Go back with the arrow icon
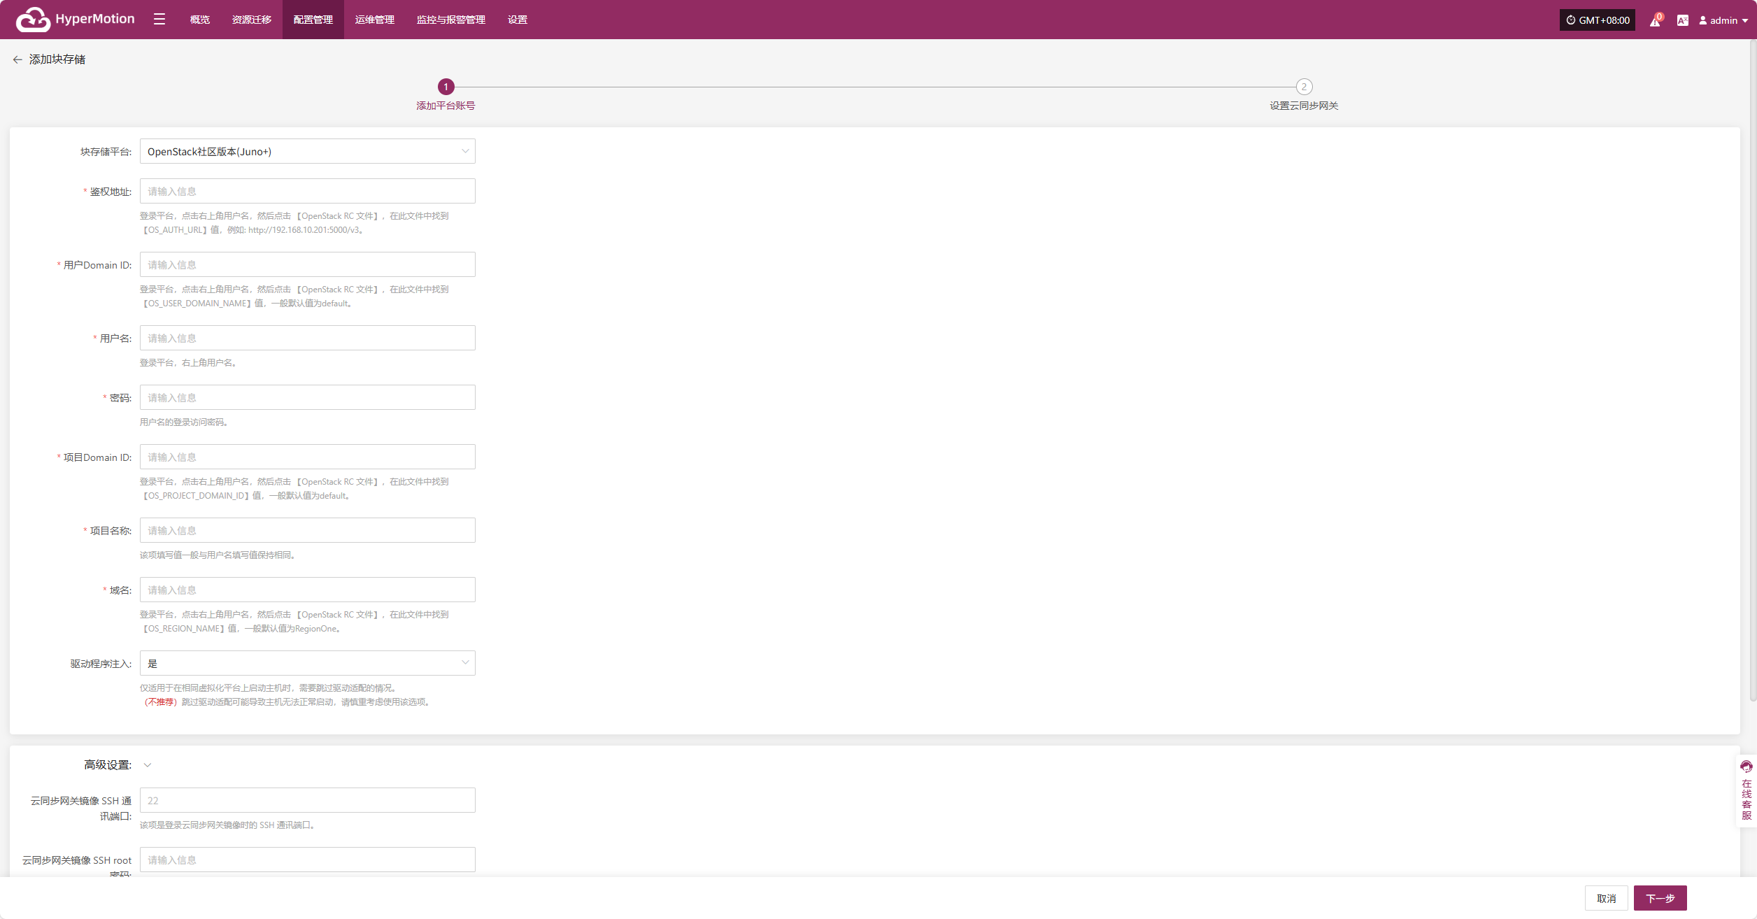Viewport: 1757px width, 919px height. (x=17, y=59)
